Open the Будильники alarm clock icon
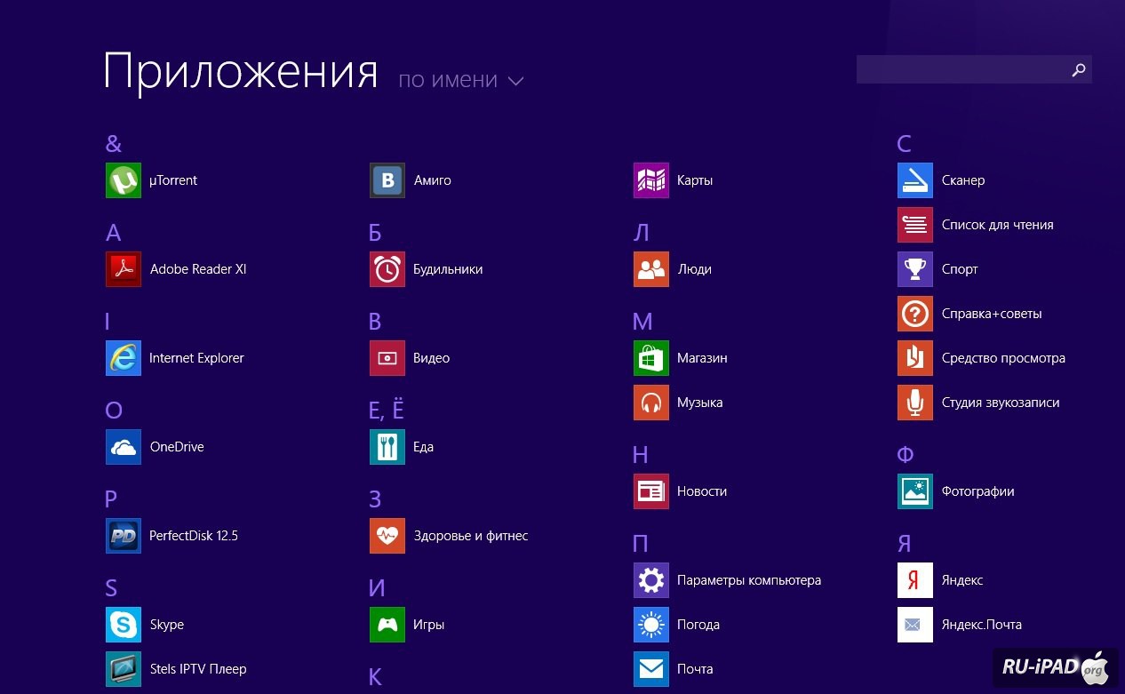This screenshot has height=694, width=1125. pos(387,269)
